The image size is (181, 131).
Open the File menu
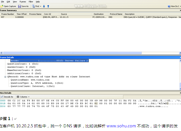(3, 2)
